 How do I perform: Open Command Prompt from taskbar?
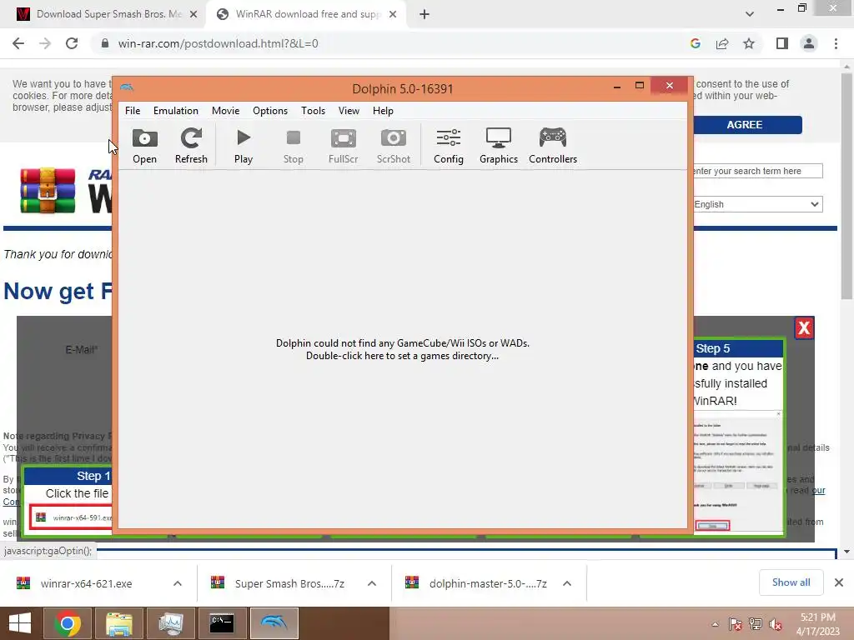pos(222,623)
